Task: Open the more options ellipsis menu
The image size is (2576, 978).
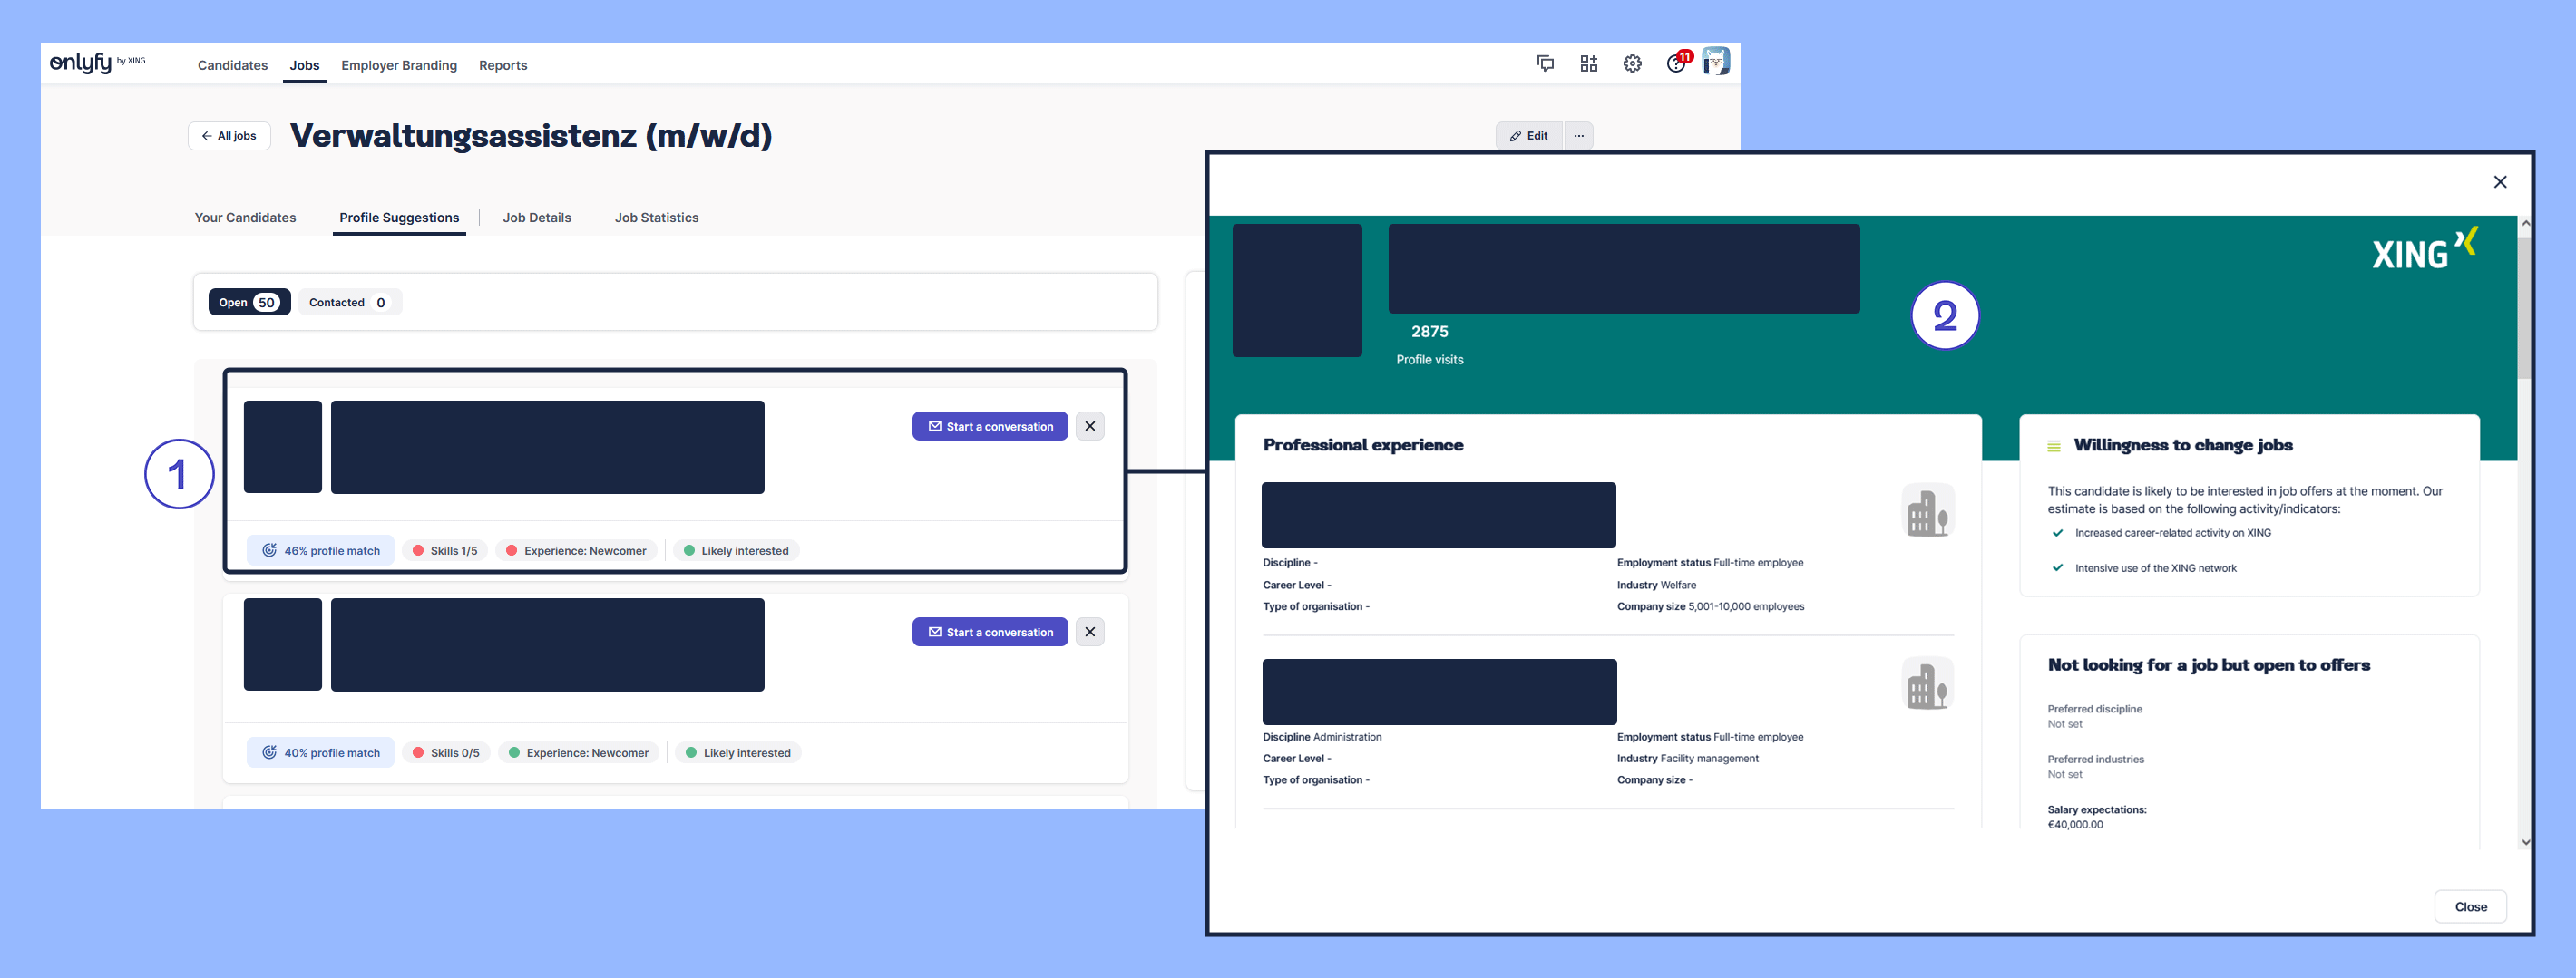Action: pos(1578,136)
